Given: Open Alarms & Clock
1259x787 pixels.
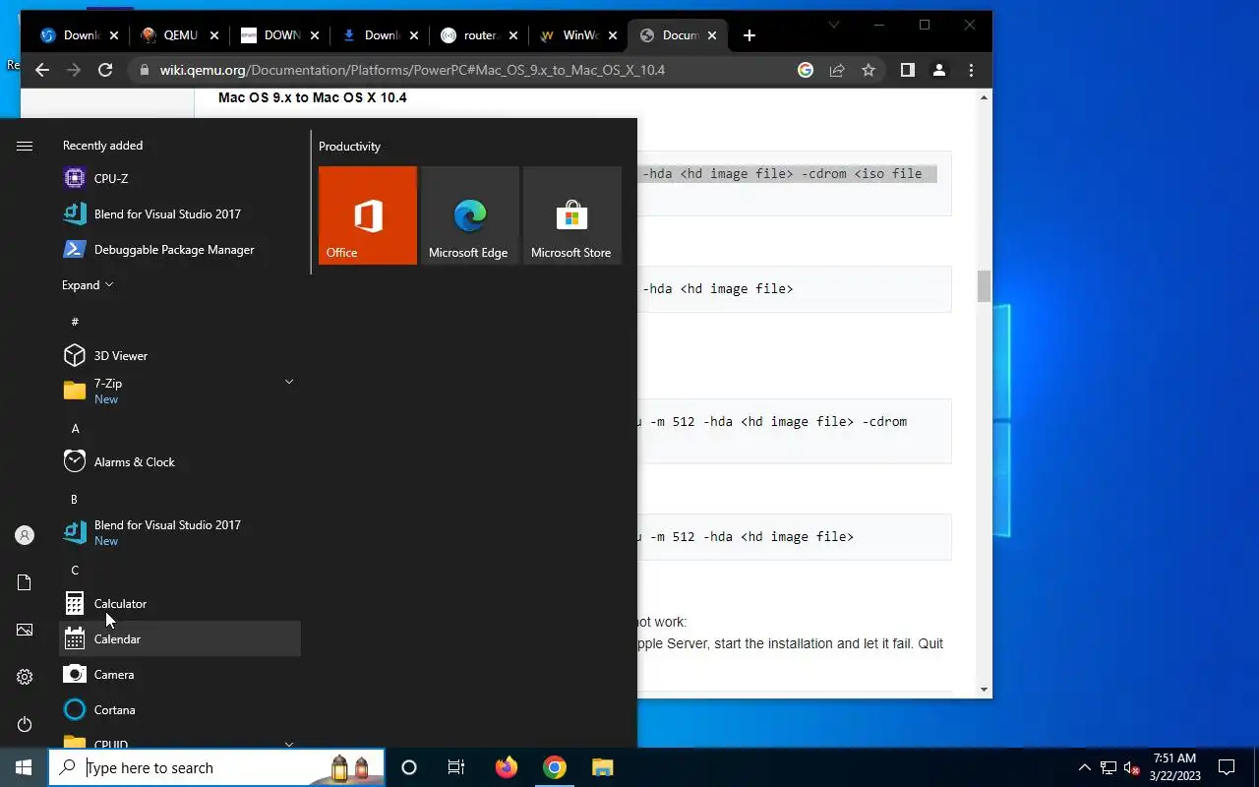Looking at the screenshot, I should point(180,461).
